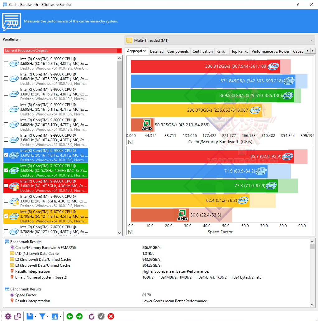318x321 pixels.
Task: Click the tab strip scroll-left arrow
Action: pos(307,51)
